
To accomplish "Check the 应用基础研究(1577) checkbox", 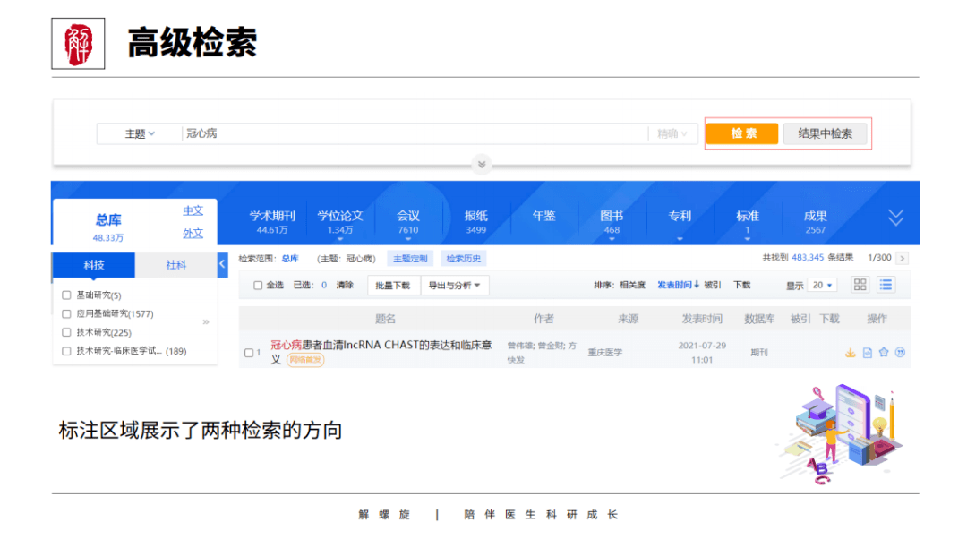I will [x=66, y=314].
